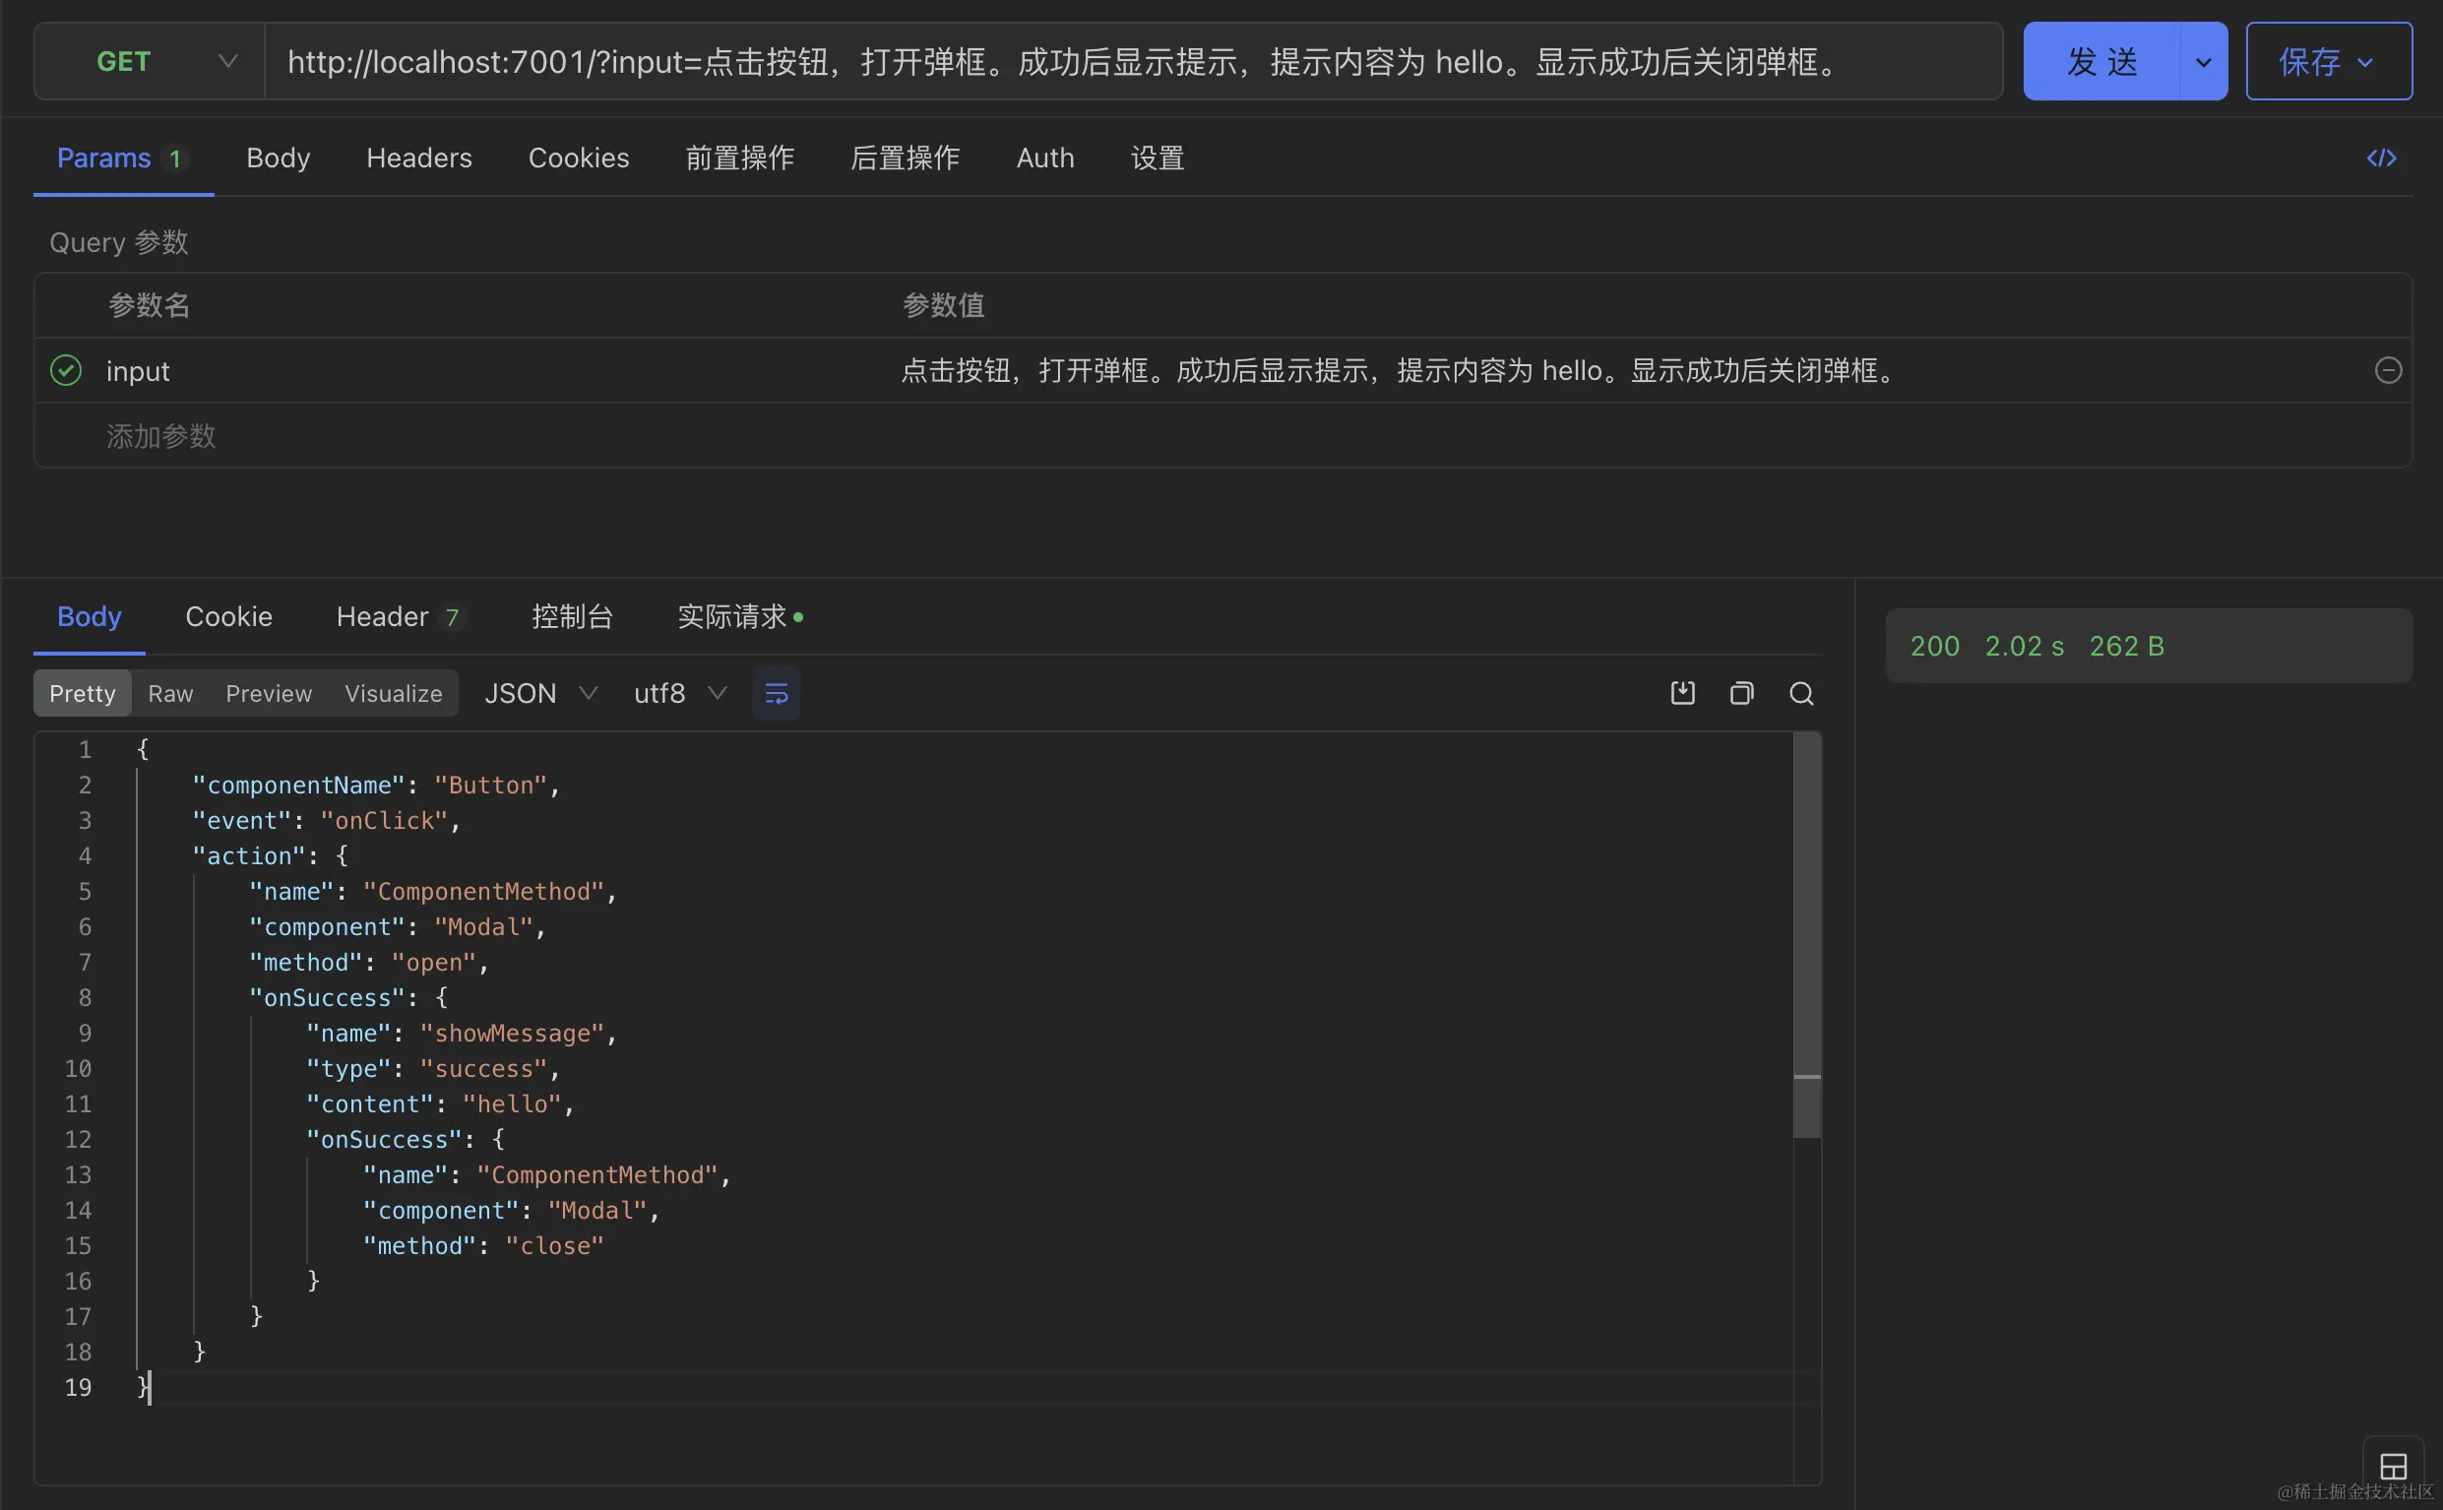Open the utf8 encoding dropdown
This screenshot has height=1510, width=2443.
pyautogui.click(x=679, y=693)
